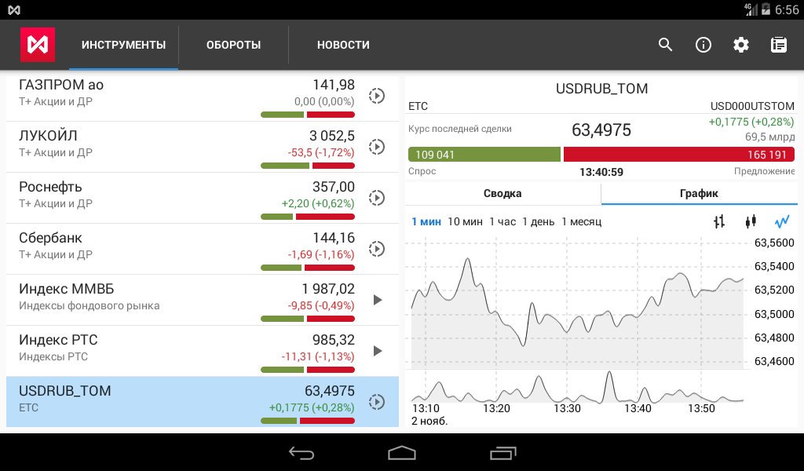Tap the Android home button
This screenshot has width=804, height=471.
402,452
